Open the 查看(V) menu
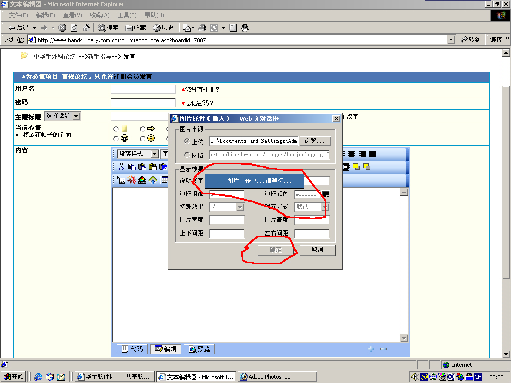The width and height of the screenshot is (511, 383). point(72,15)
